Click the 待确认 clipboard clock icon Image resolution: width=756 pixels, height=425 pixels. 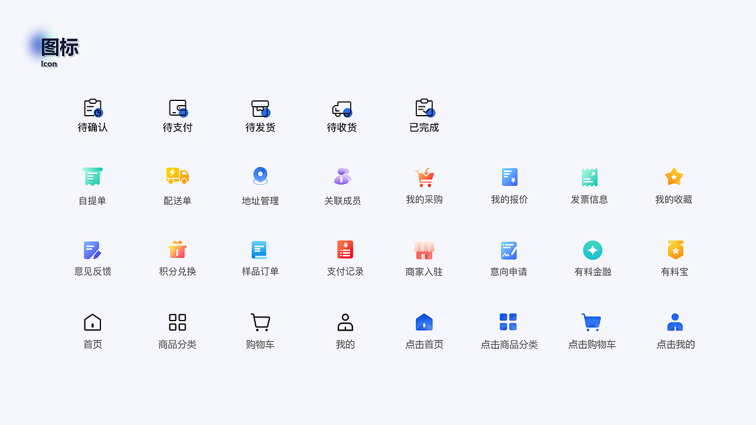tap(93, 108)
